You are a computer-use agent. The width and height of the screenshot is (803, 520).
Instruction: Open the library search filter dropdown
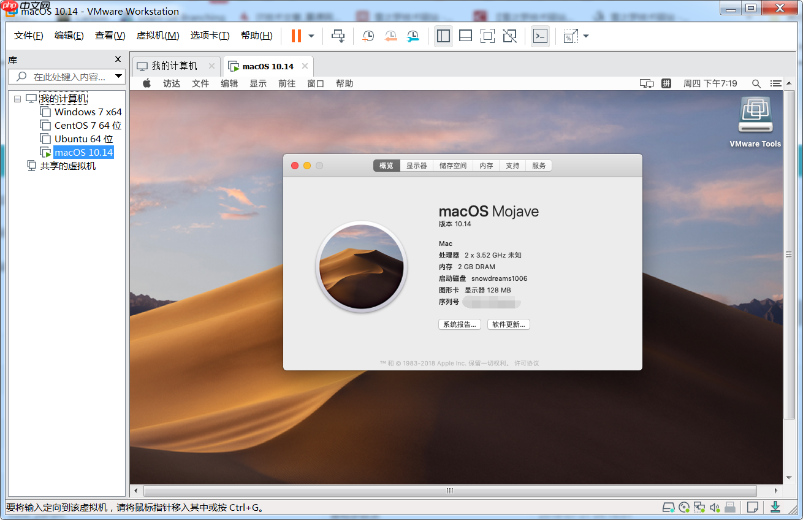[120, 76]
